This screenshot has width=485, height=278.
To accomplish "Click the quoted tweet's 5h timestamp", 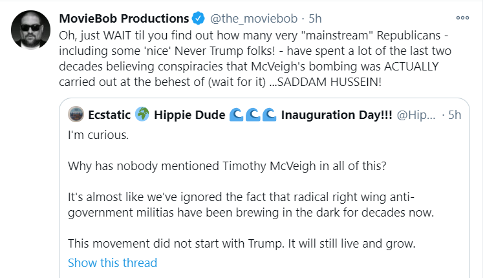I will coord(455,115).
